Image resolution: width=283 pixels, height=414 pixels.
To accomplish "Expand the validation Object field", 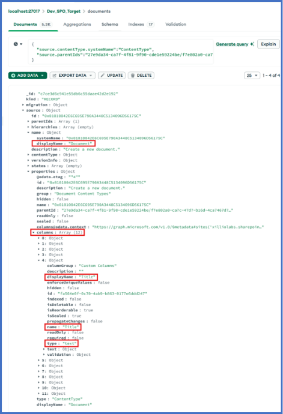I will click(x=44, y=355).
